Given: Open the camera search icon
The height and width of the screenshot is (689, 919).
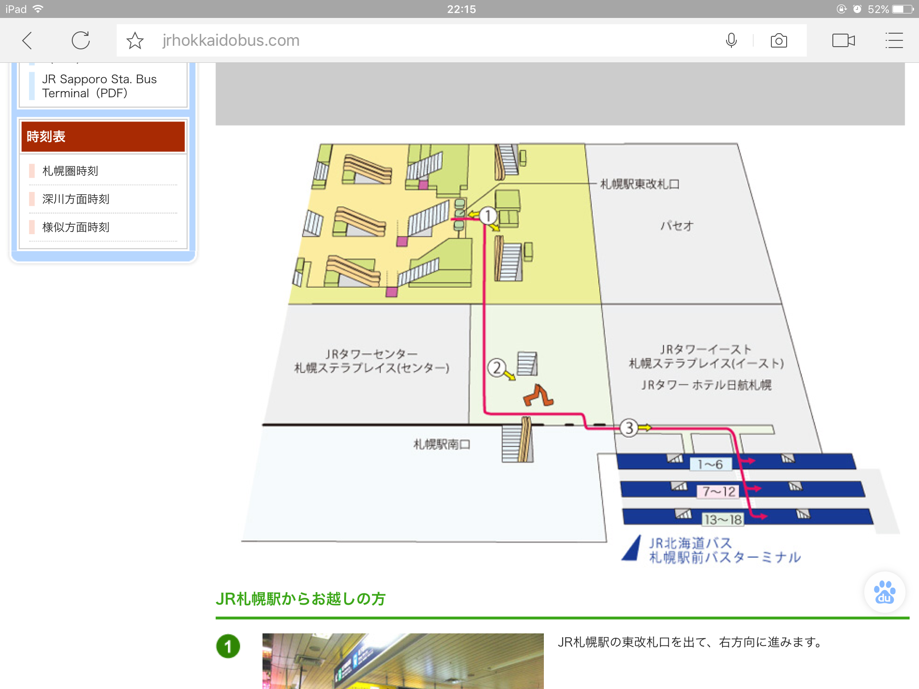Looking at the screenshot, I should pos(779,41).
